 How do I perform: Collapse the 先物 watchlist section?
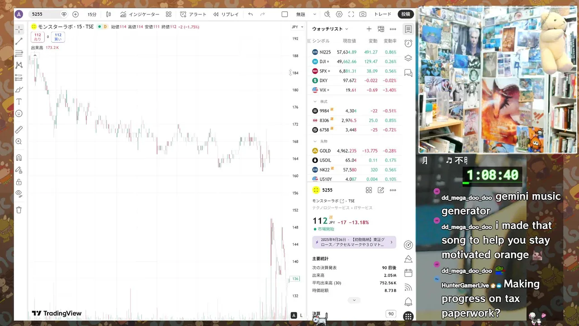tap(315, 141)
